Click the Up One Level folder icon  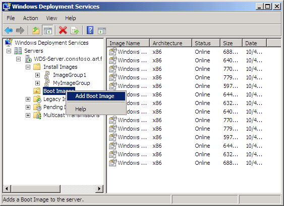[x=36, y=30]
